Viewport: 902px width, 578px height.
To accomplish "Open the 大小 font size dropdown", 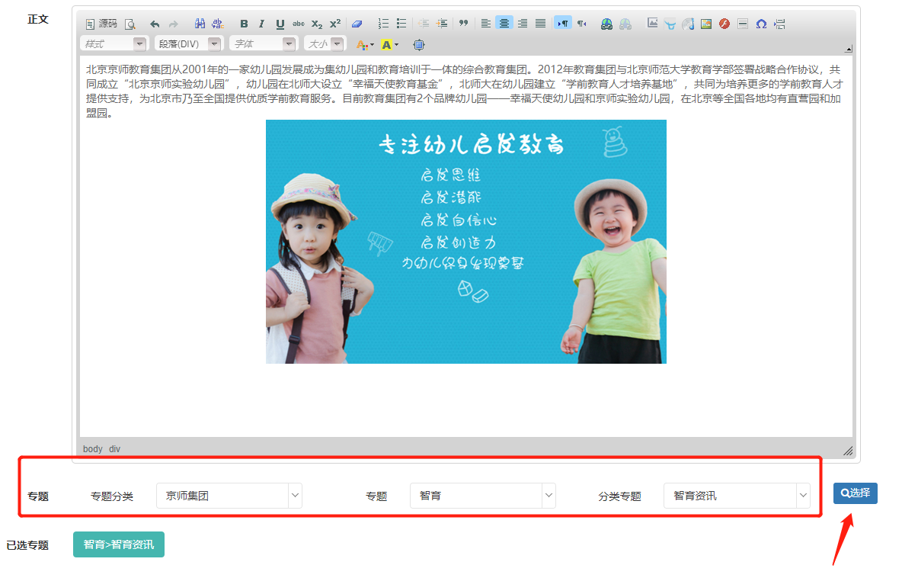I will pos(325,43).
